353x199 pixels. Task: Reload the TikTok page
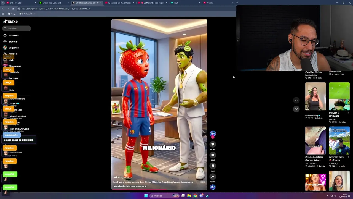[13, 9]
